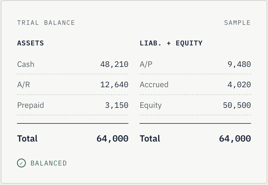The height and width of the screenshot is (185, 268).
Task: Click the green balanced checkmark icon
Action: (21, 163)
